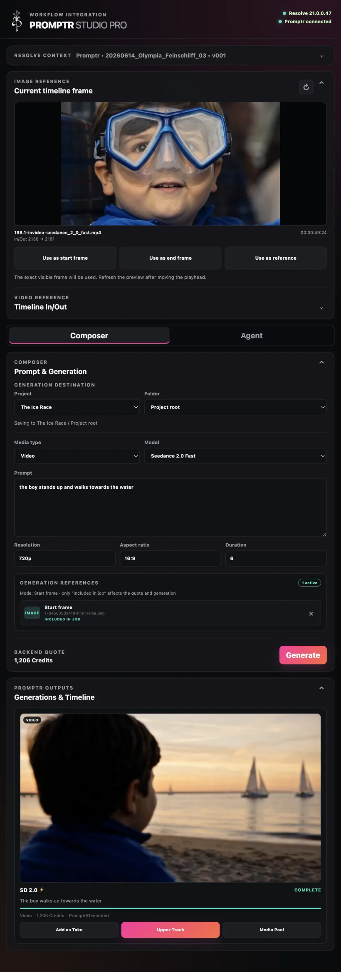
Task: Expand the Resolve Context bar
Action: pyautogui.click(x=321, y=56)
